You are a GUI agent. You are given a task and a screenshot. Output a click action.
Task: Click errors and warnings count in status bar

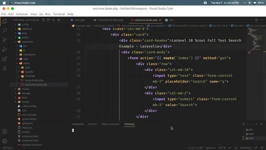pos(8,148)
